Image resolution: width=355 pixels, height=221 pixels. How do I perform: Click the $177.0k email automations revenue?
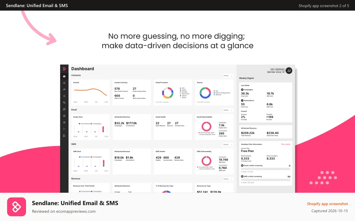tap(131, 123)
